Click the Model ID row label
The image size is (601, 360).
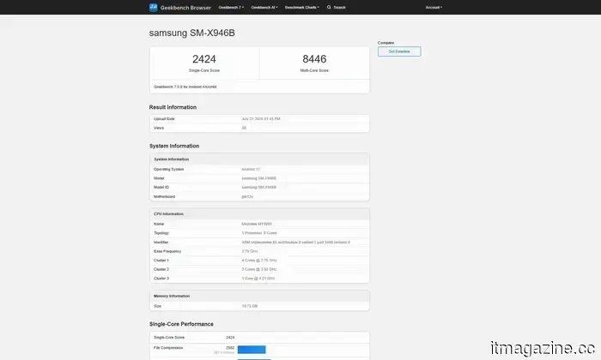161,188
